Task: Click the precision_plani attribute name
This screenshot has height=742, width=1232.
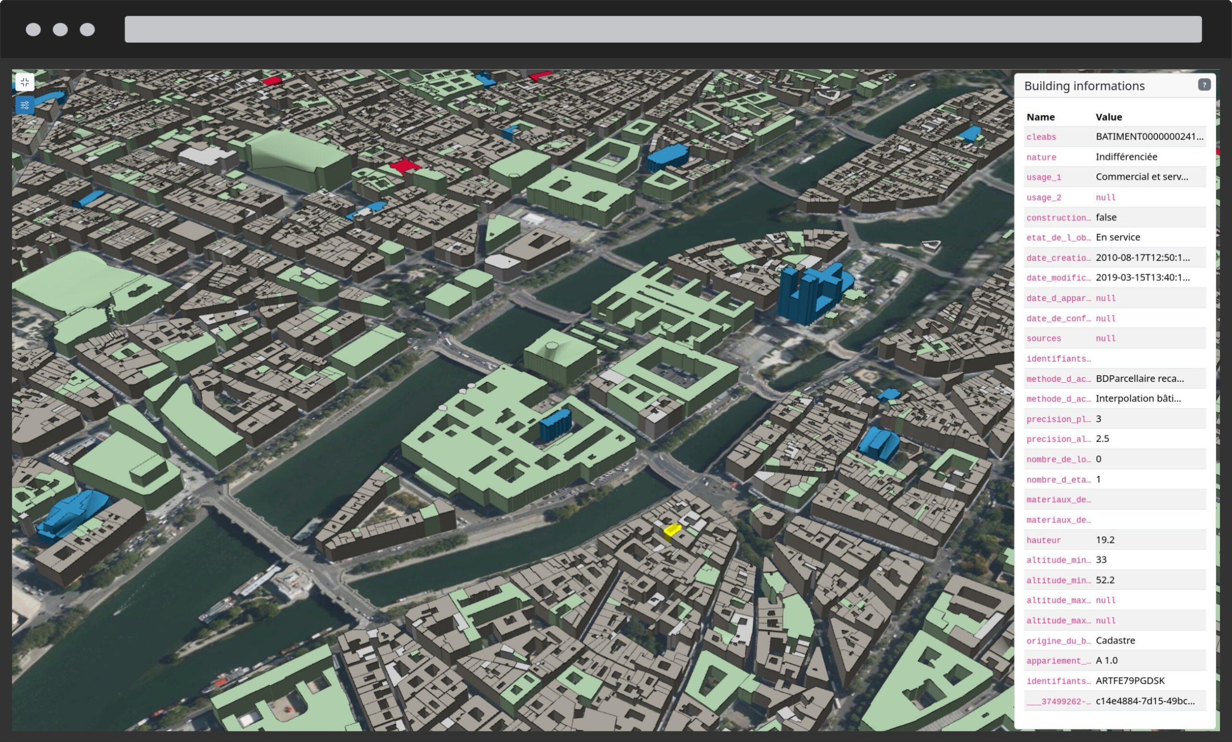Action: pyautogui.click(x=1058, y=419)
